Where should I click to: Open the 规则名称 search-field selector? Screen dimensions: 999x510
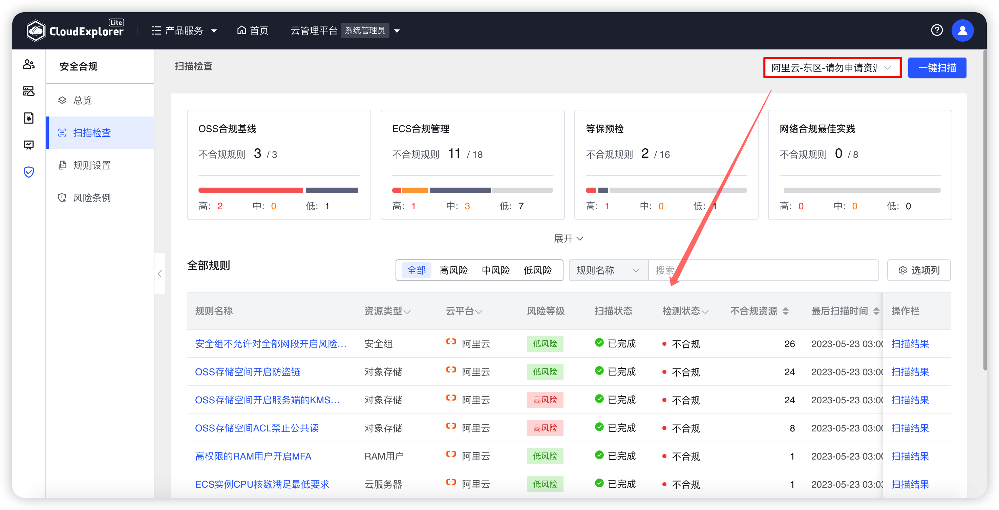(608, 270)
